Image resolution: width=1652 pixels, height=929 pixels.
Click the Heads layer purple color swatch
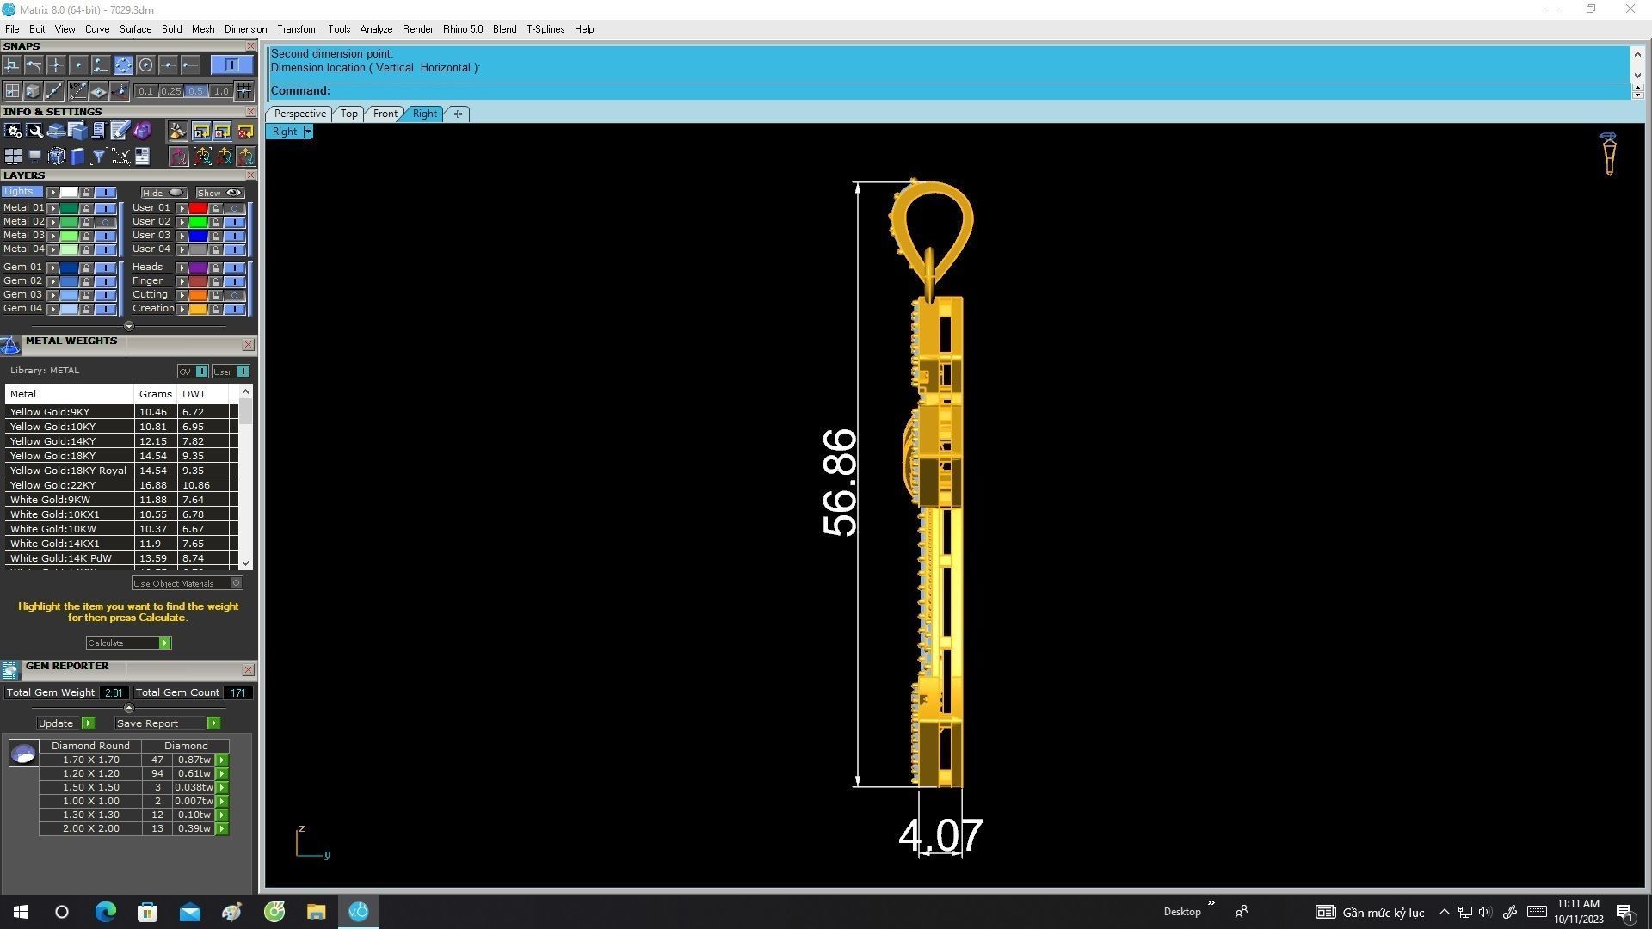(198, 267)
